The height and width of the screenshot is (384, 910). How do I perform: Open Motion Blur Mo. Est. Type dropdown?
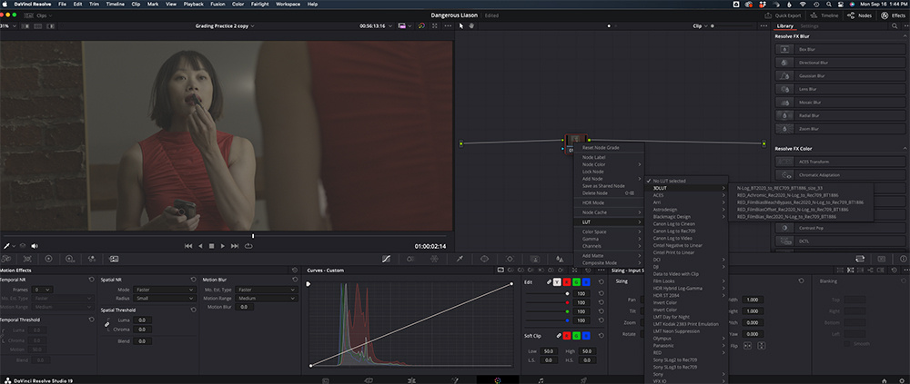[x=267, y=289]
